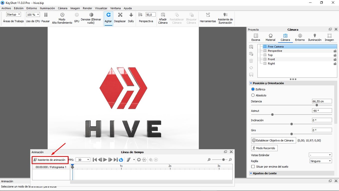
Task: Click the Asistente de animación button
Action: [x=50, y=160]
